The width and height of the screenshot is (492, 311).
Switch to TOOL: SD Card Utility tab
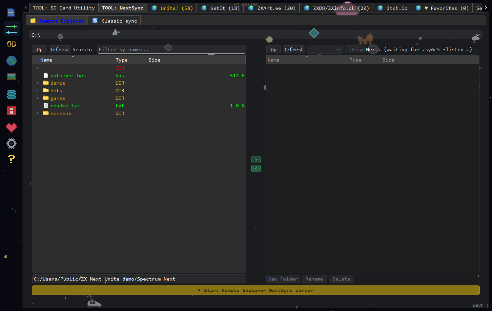(64, 8)
